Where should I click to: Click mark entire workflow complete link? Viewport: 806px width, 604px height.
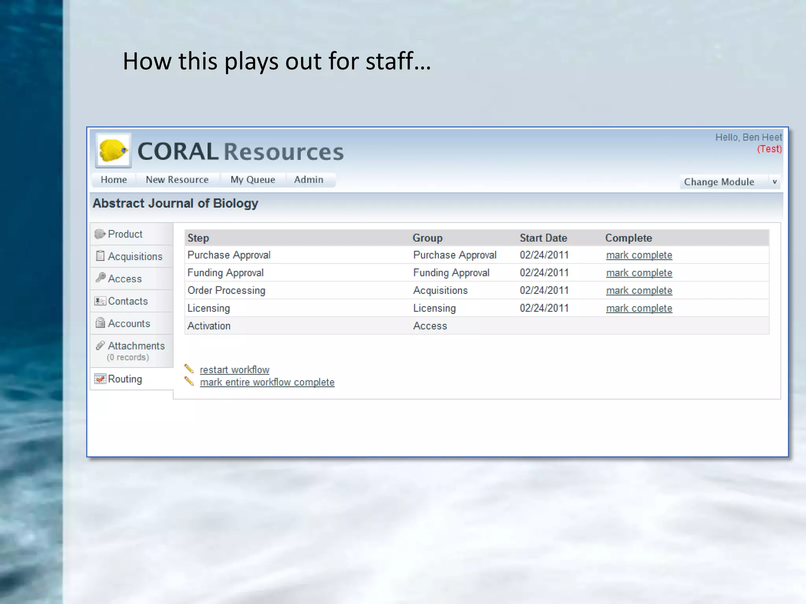tap(267, 382)
